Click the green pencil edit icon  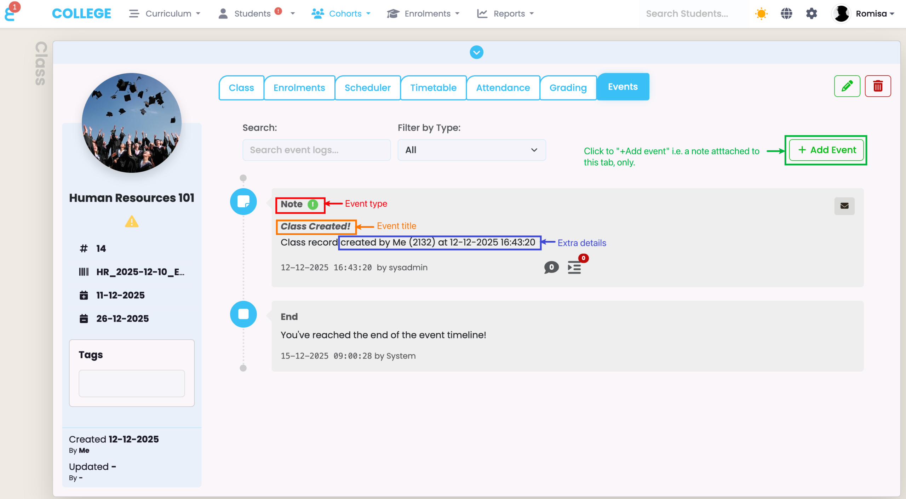pyautogui.click(x=847, y=86)
